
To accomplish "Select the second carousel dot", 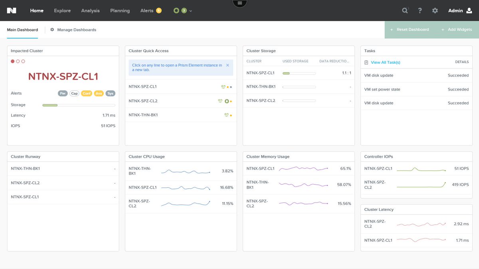I will pyautogui.click(x=18, y=61).
